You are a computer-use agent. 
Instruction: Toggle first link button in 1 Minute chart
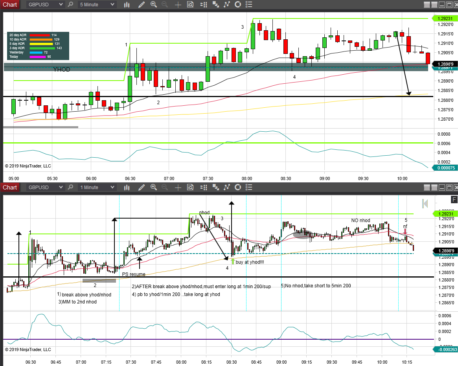pos(427,187)
